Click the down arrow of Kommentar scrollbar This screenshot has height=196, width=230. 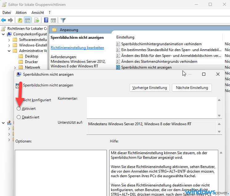tap(219, 116)
